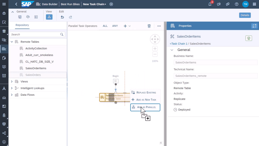Run the task chain with the play icon
The image size is (259, 146).
coord(36,17)
